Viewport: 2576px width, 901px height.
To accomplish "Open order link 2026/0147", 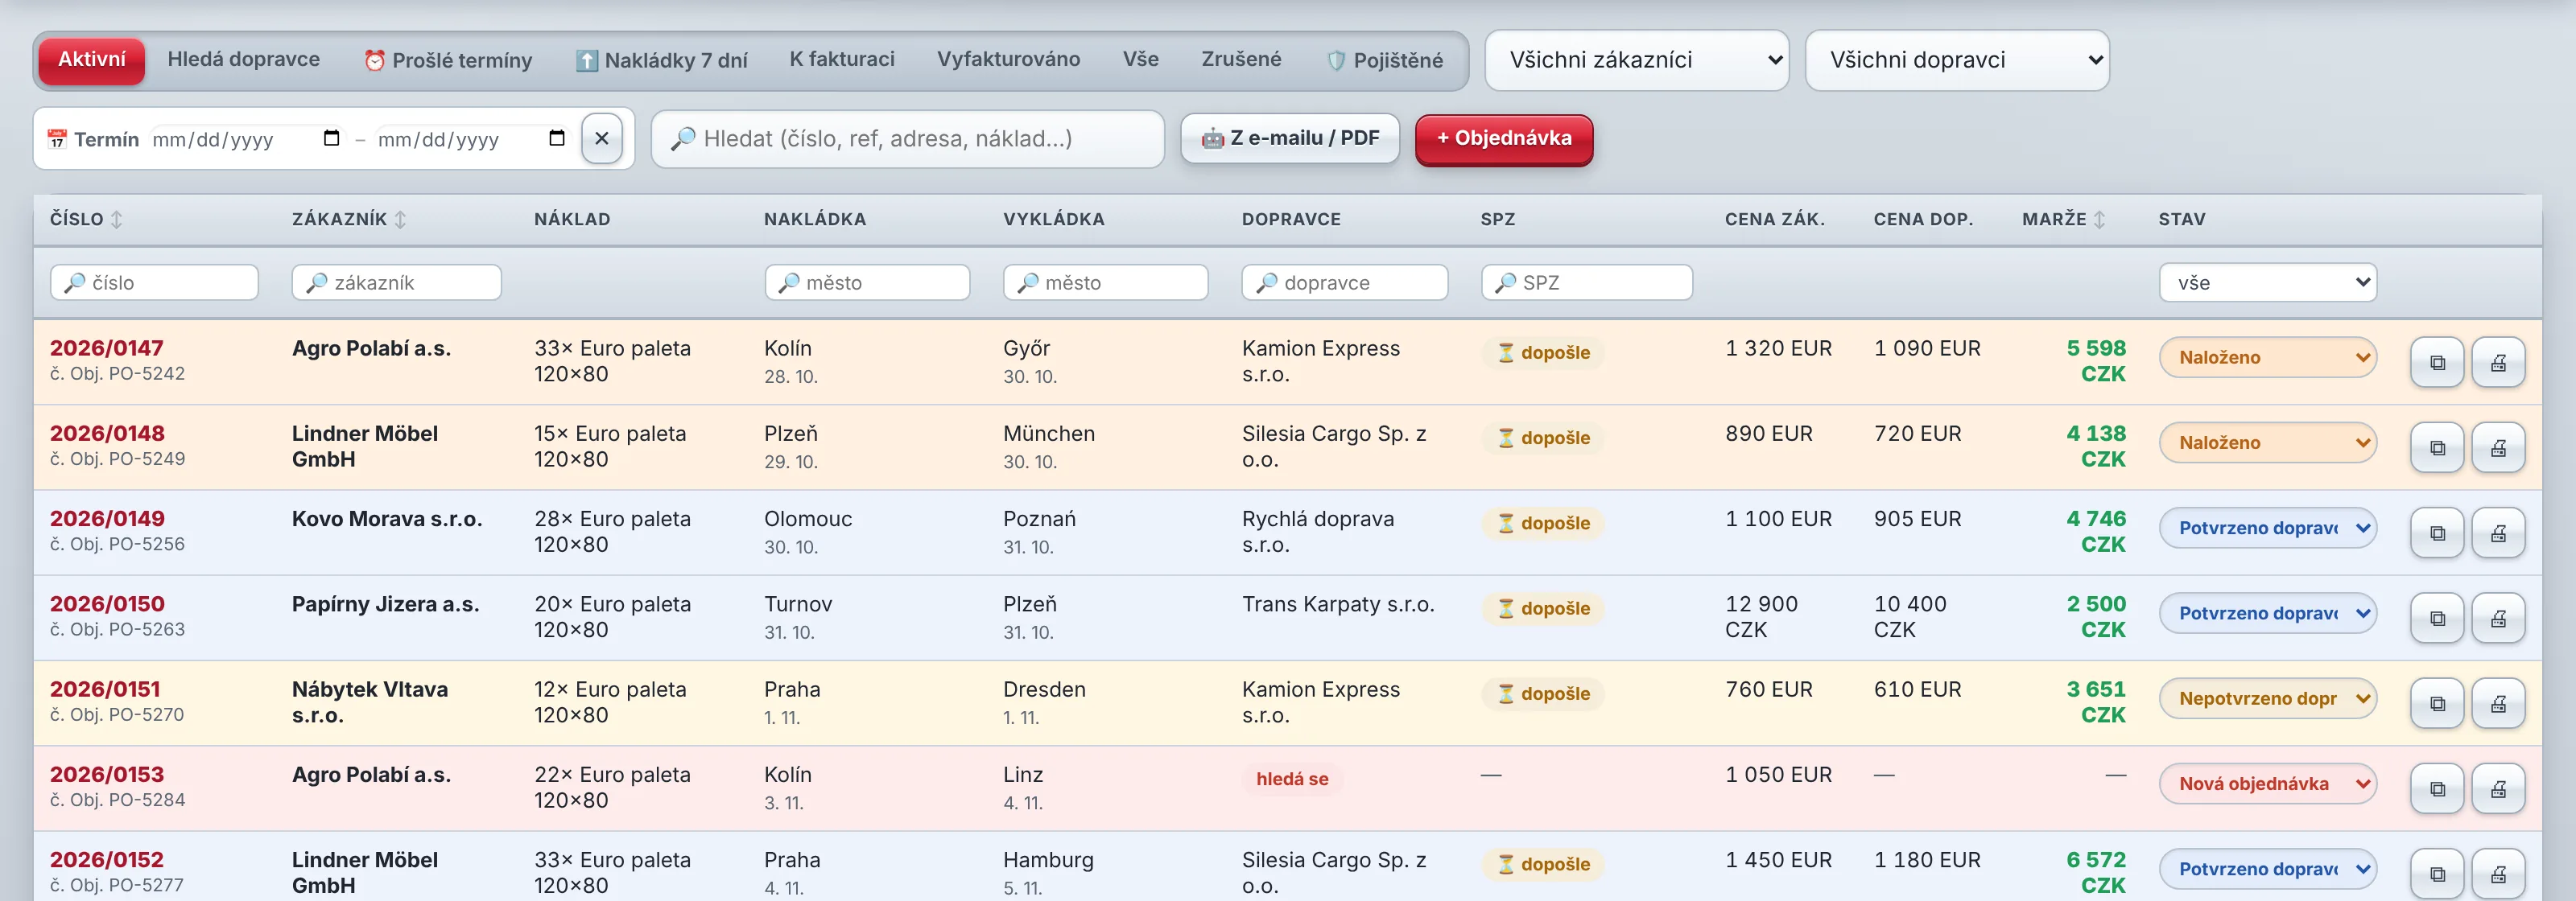I will [106, 348].
